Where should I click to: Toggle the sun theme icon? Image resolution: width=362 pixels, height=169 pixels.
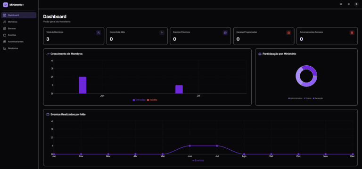pyautogui.click(x=349, y=4)
